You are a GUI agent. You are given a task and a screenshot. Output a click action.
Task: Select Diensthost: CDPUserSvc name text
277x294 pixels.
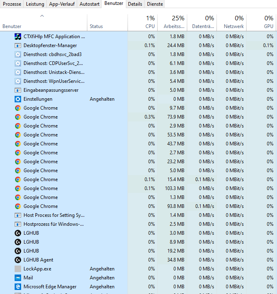tap(53, 63)
